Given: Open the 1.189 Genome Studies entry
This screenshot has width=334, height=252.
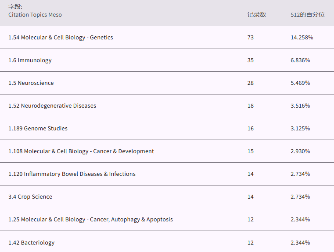Looking at the screenshot, I should pyautogui.click(x=38, y=129).
